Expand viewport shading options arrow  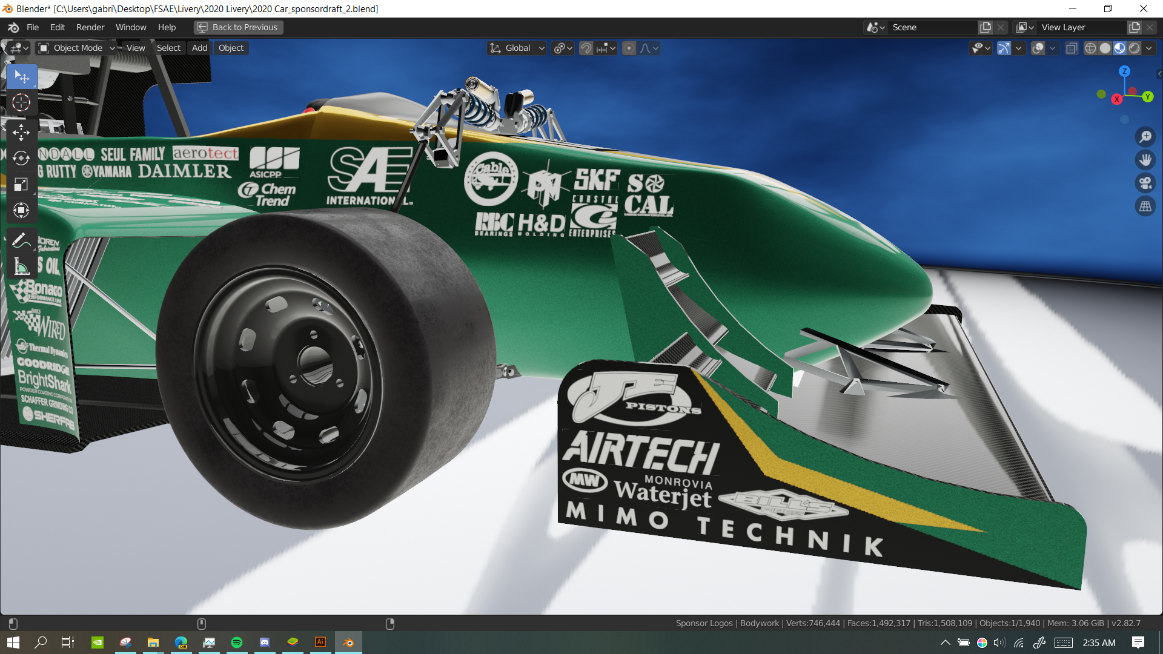[x=1149, y=48]
